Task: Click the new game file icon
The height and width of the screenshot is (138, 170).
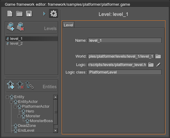Action: [x=10, y=13]
